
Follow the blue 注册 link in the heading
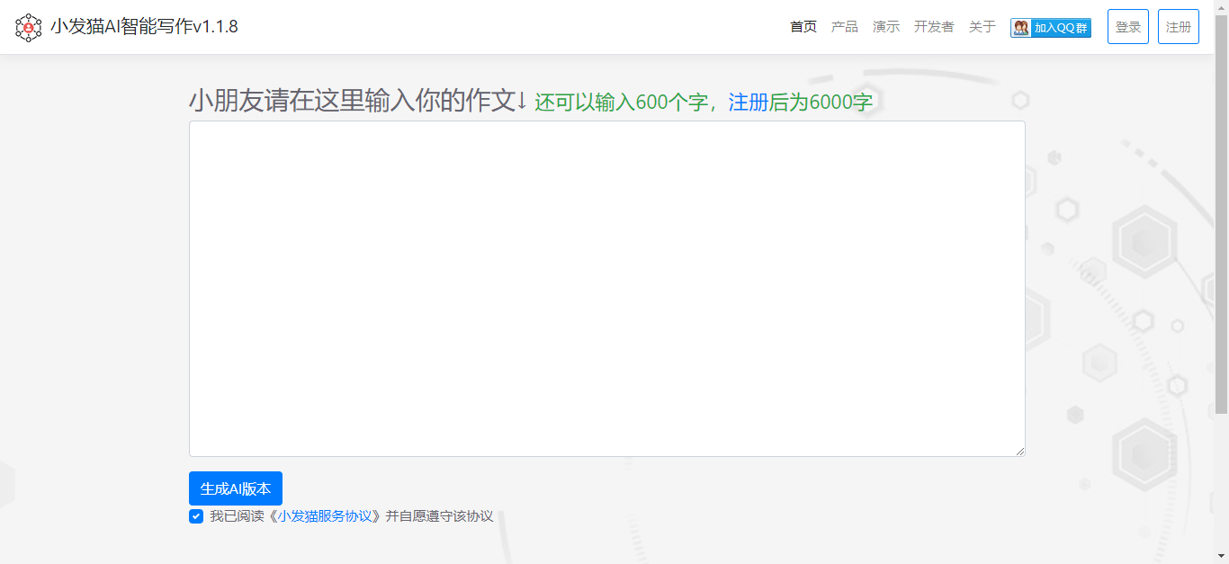(749, 103)
